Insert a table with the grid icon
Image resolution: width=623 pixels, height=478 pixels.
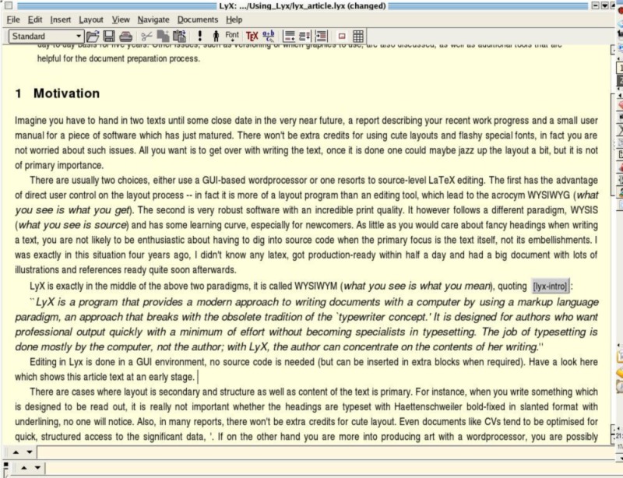click(x=358, y=36)
